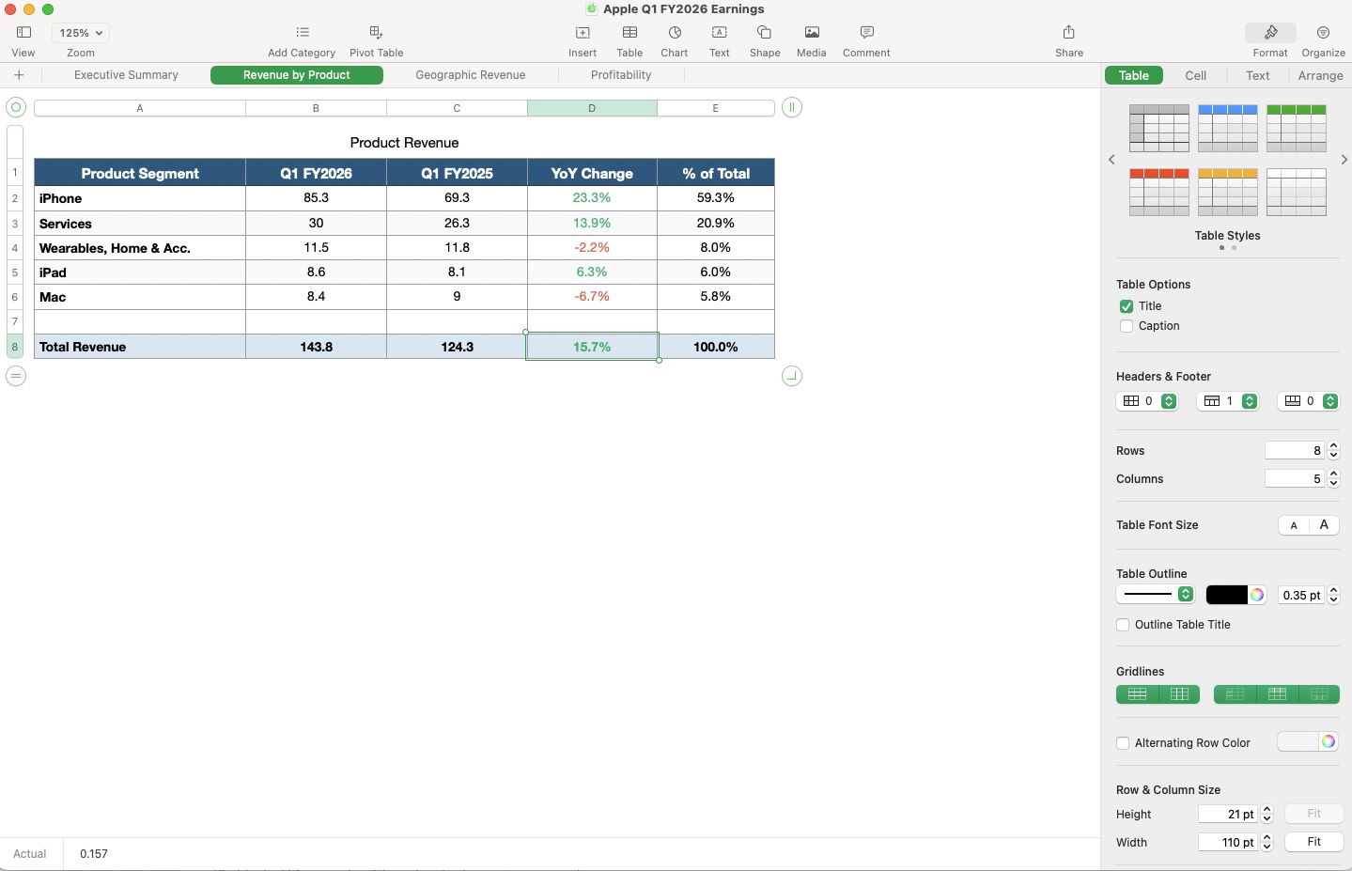Click the row Height stepper
This screenshot has width=1352, height=871.
pyautogui.click(x=1267, y=814)
